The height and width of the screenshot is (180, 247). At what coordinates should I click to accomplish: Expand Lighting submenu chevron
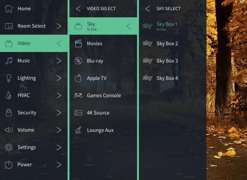tap(59, 78)
